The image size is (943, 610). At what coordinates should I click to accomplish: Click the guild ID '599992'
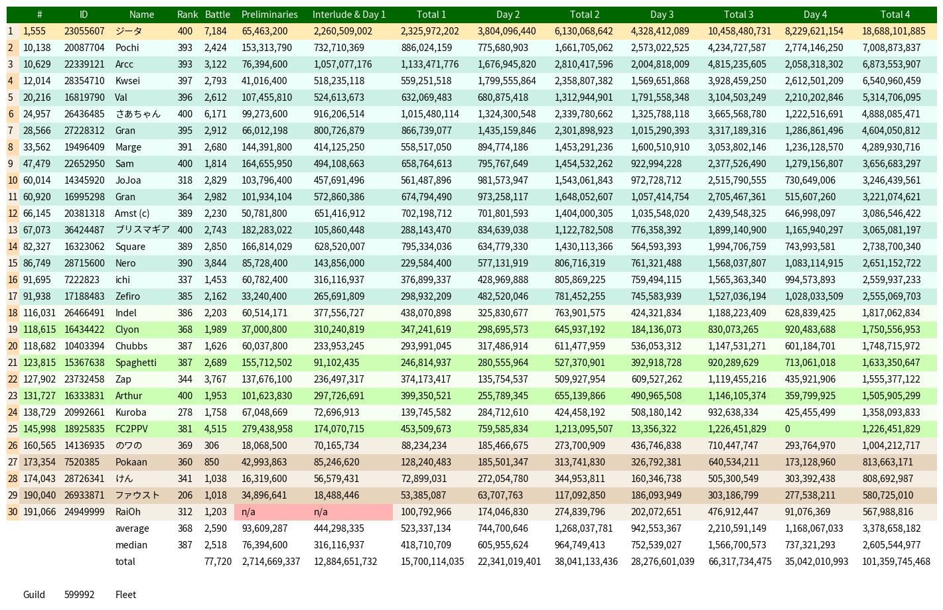pos(80,595)
